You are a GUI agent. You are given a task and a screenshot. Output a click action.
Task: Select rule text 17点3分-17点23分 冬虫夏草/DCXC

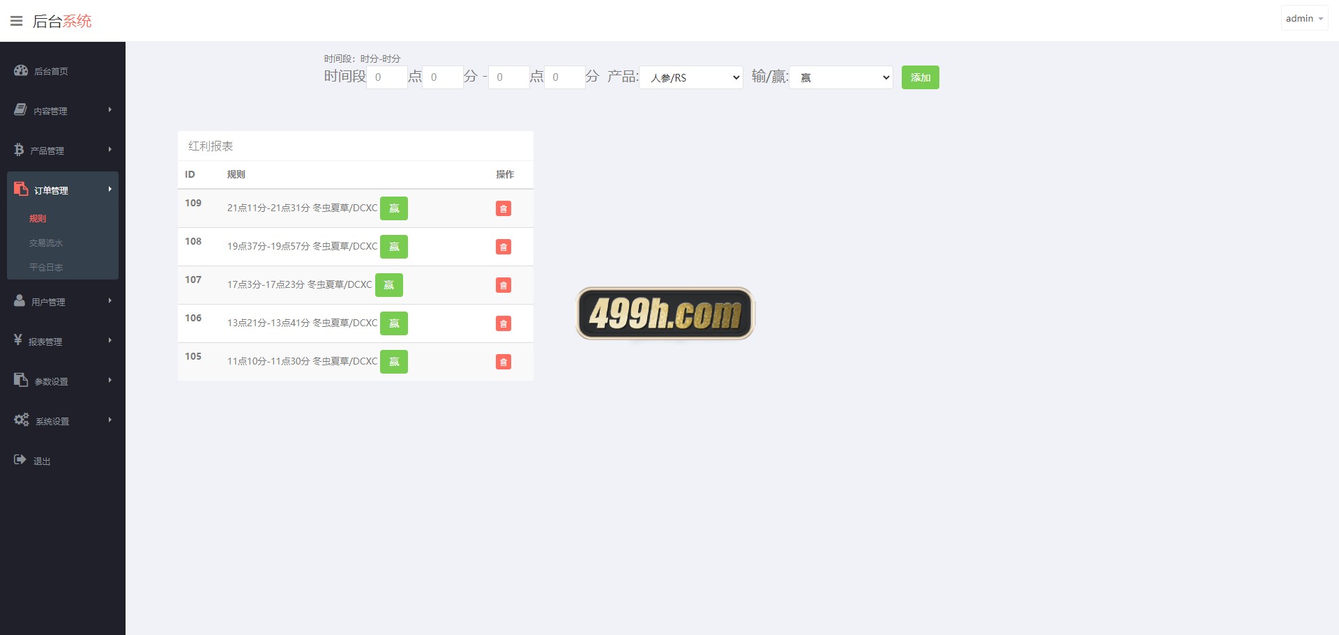click(x=299, y=284)
